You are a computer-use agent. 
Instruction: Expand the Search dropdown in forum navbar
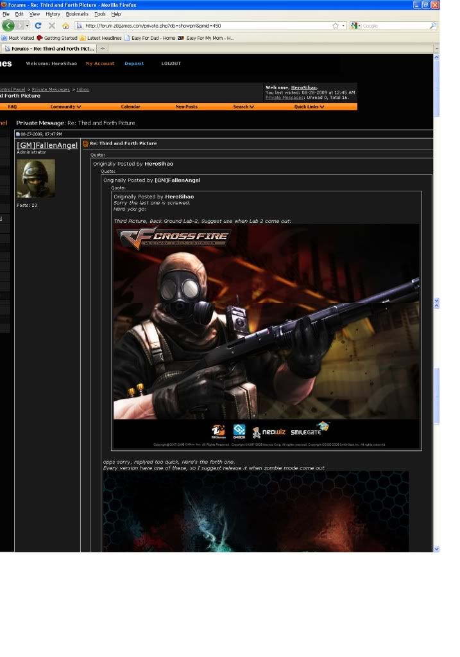243,107
